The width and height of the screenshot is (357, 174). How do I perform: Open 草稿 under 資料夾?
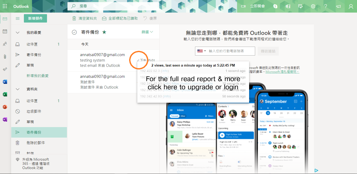pos(39,122)
